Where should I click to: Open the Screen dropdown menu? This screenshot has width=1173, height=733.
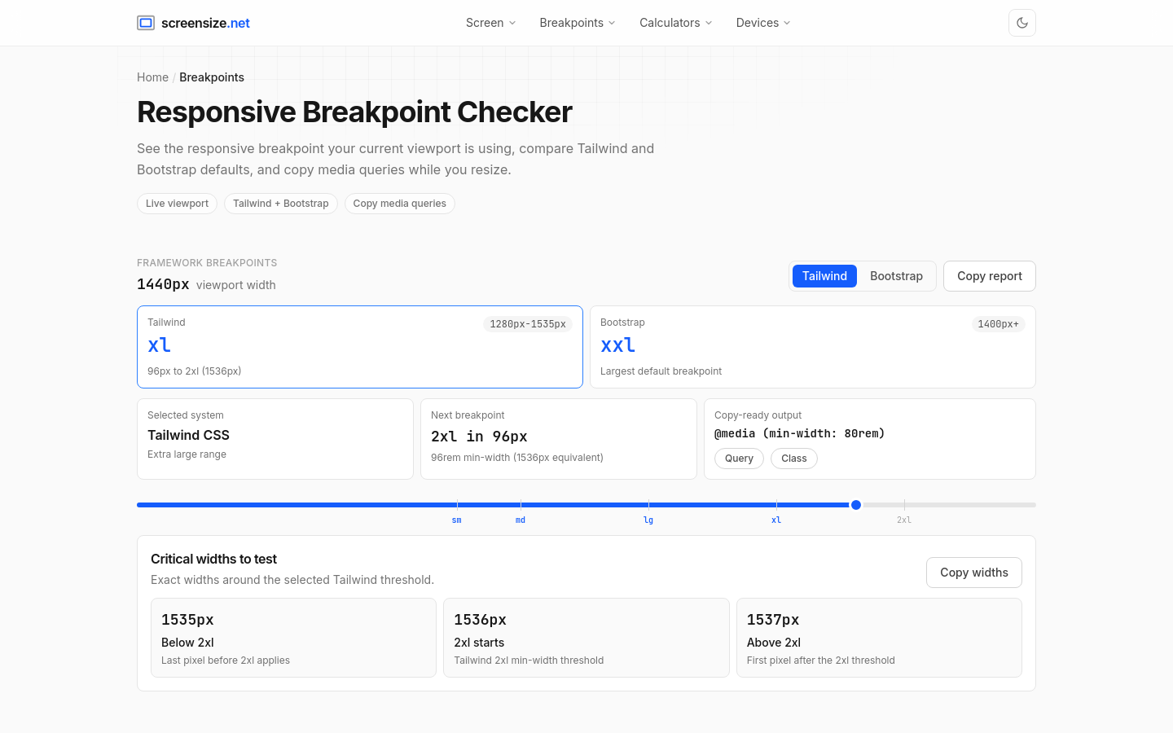(490, 23)
